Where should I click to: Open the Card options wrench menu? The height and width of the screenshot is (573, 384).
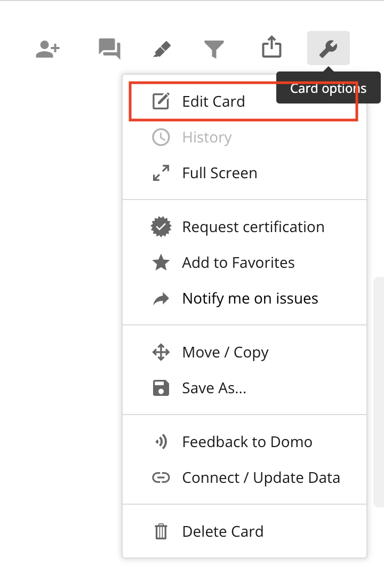pos(328,47)
